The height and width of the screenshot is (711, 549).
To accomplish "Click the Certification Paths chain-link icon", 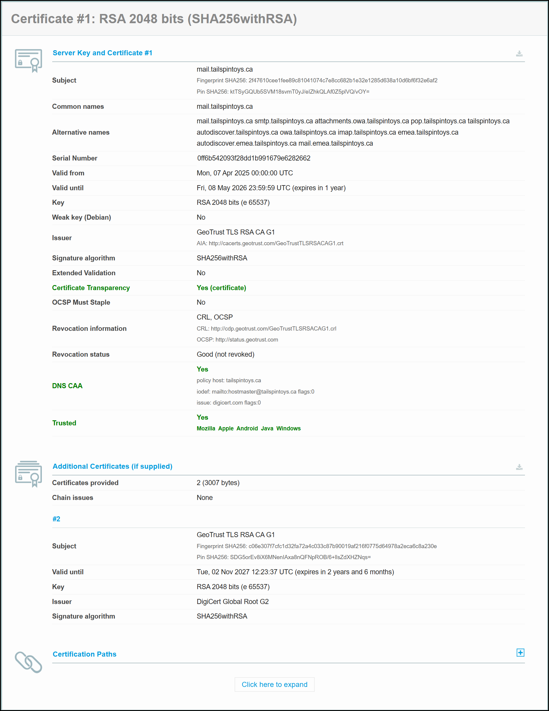I will [x=28, y=662].
